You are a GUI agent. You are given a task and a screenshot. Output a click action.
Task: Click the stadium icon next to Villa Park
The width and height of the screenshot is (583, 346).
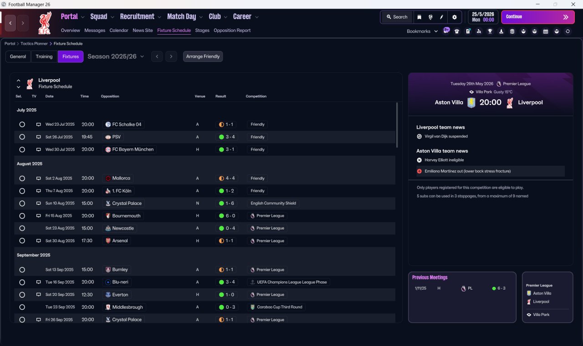pyautogui.click(x=471, y=92)
